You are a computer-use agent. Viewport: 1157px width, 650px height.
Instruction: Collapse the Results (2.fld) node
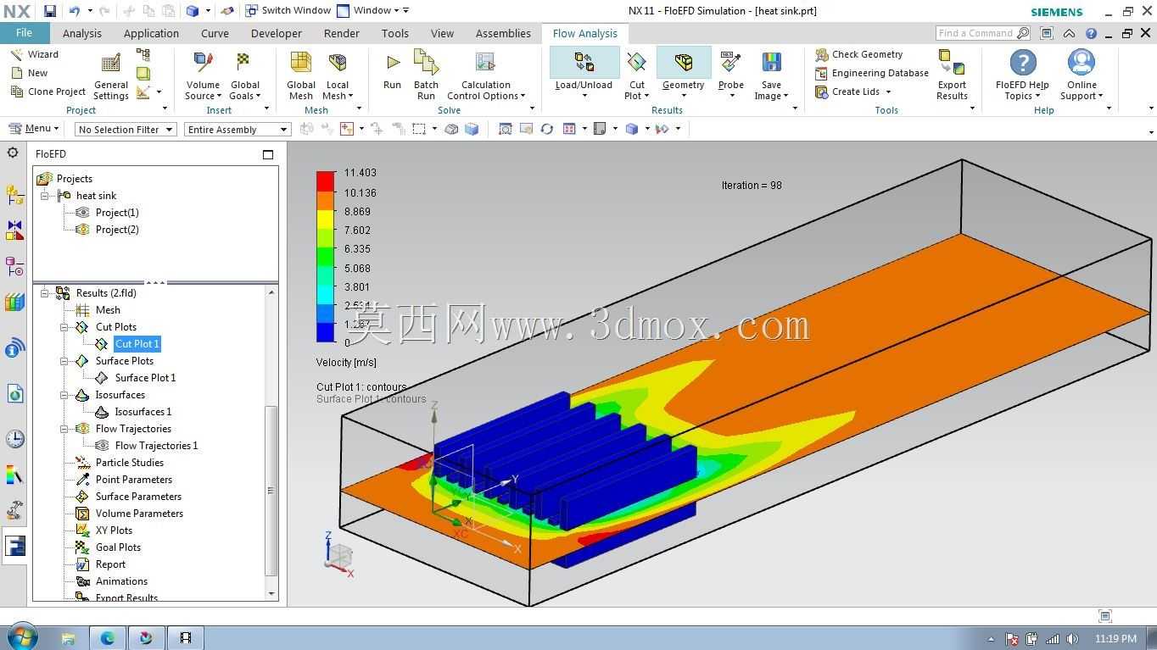coord(45,293)
